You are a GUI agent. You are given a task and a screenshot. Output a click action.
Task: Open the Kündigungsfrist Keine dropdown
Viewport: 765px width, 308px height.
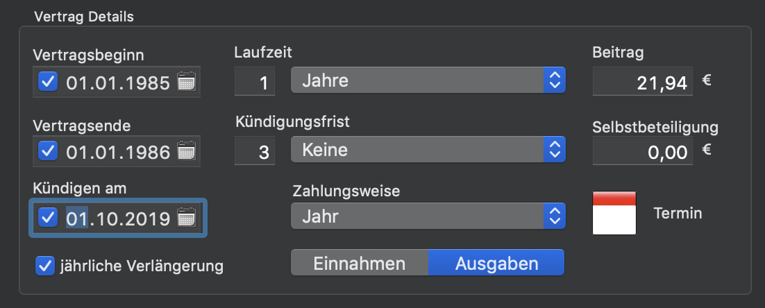(428, 149)
